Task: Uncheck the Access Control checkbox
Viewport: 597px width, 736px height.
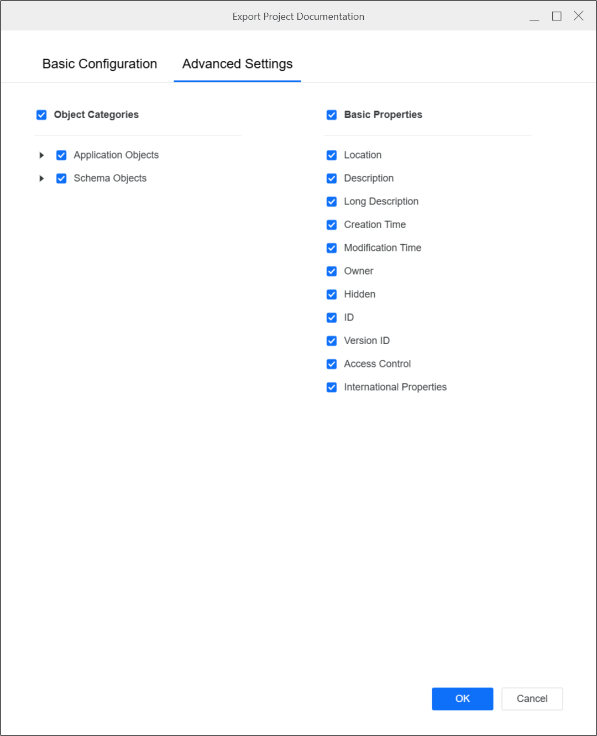Action: coord(332,364)
